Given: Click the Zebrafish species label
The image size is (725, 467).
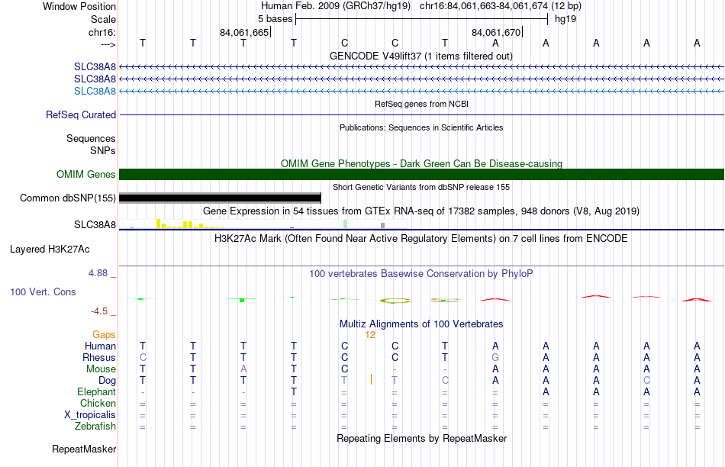Looking at the screenshot, I should coord(95,426).
